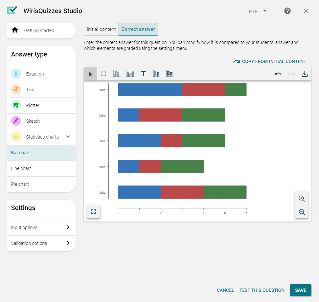This screenshot has height=302, width=319.
Task: Click TEST THIS QUESTION
Action: [x=262, y=290]
